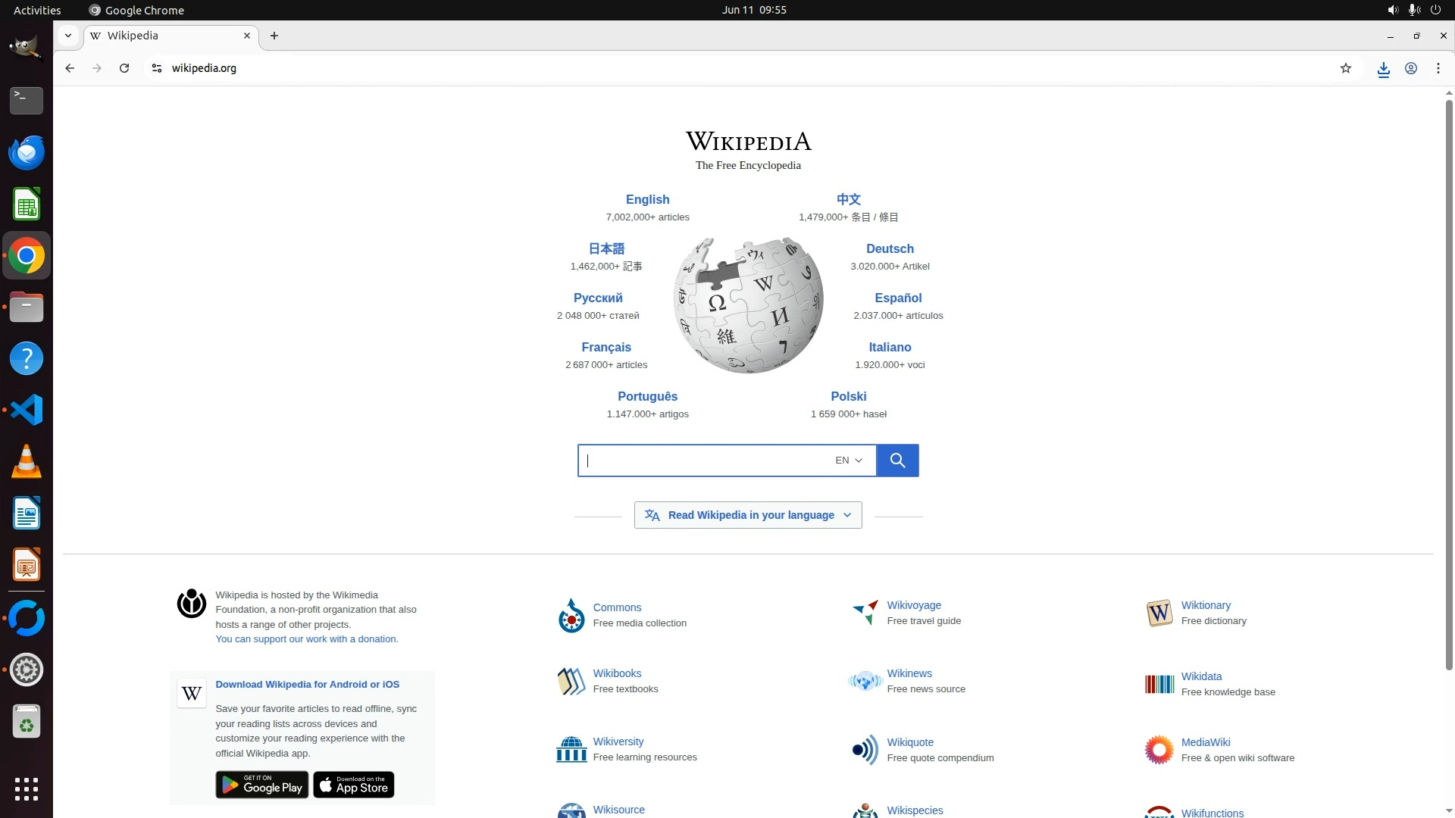Click the donation support link
The image size is (1455, 818).
[x=306, y=639]
